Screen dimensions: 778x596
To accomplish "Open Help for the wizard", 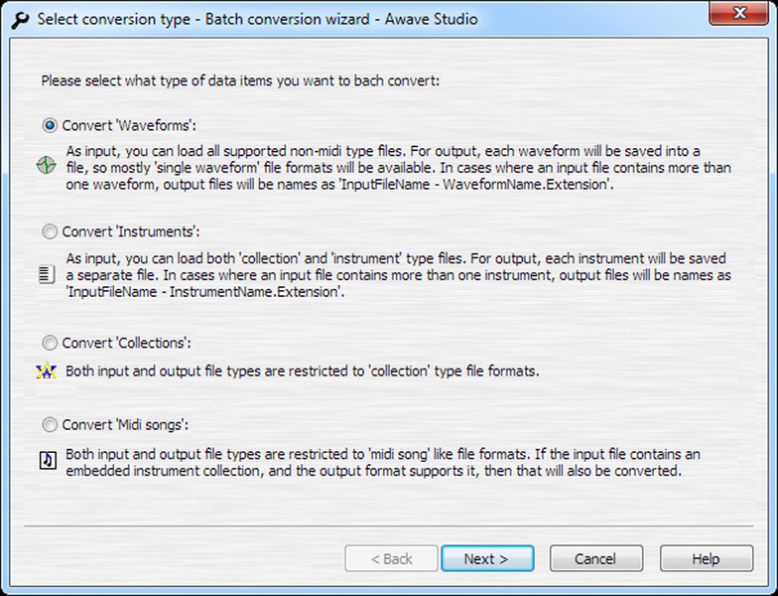I will pos(706,558).
